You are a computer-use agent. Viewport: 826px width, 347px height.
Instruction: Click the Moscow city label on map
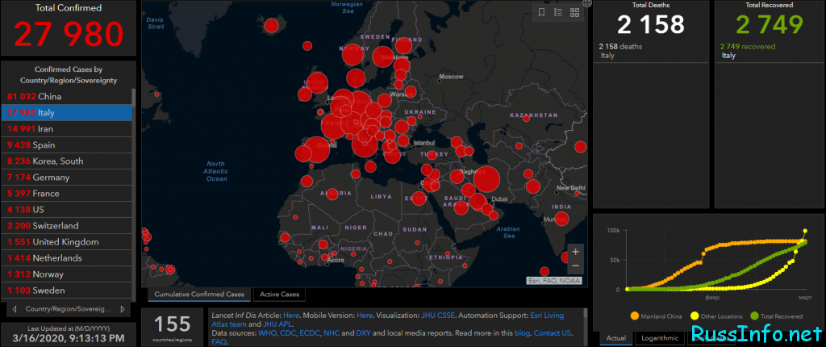pos(450,77)
